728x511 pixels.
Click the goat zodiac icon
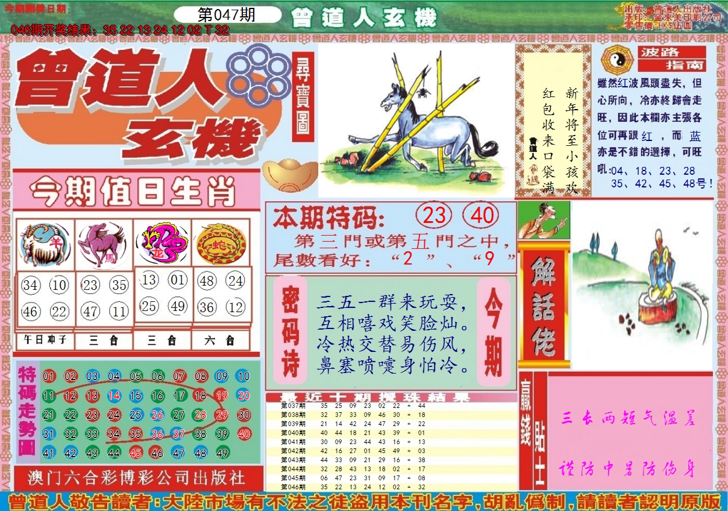[x=45, y=244]
